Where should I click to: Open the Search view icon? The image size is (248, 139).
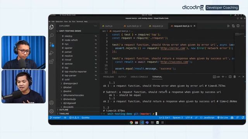coord(52,36)
